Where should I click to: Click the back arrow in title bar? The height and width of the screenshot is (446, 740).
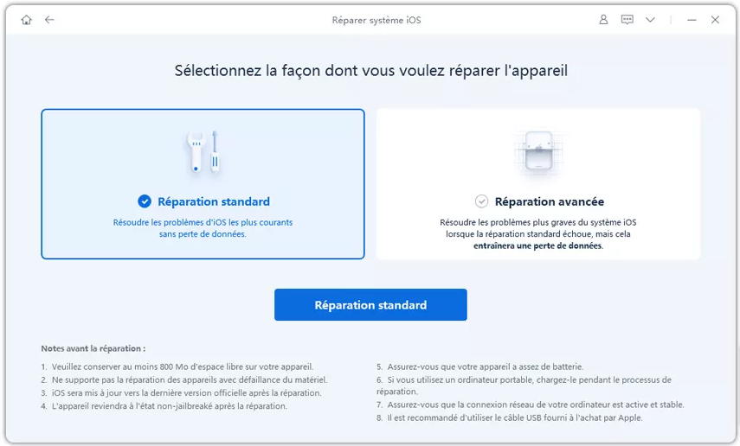point(49,20)
